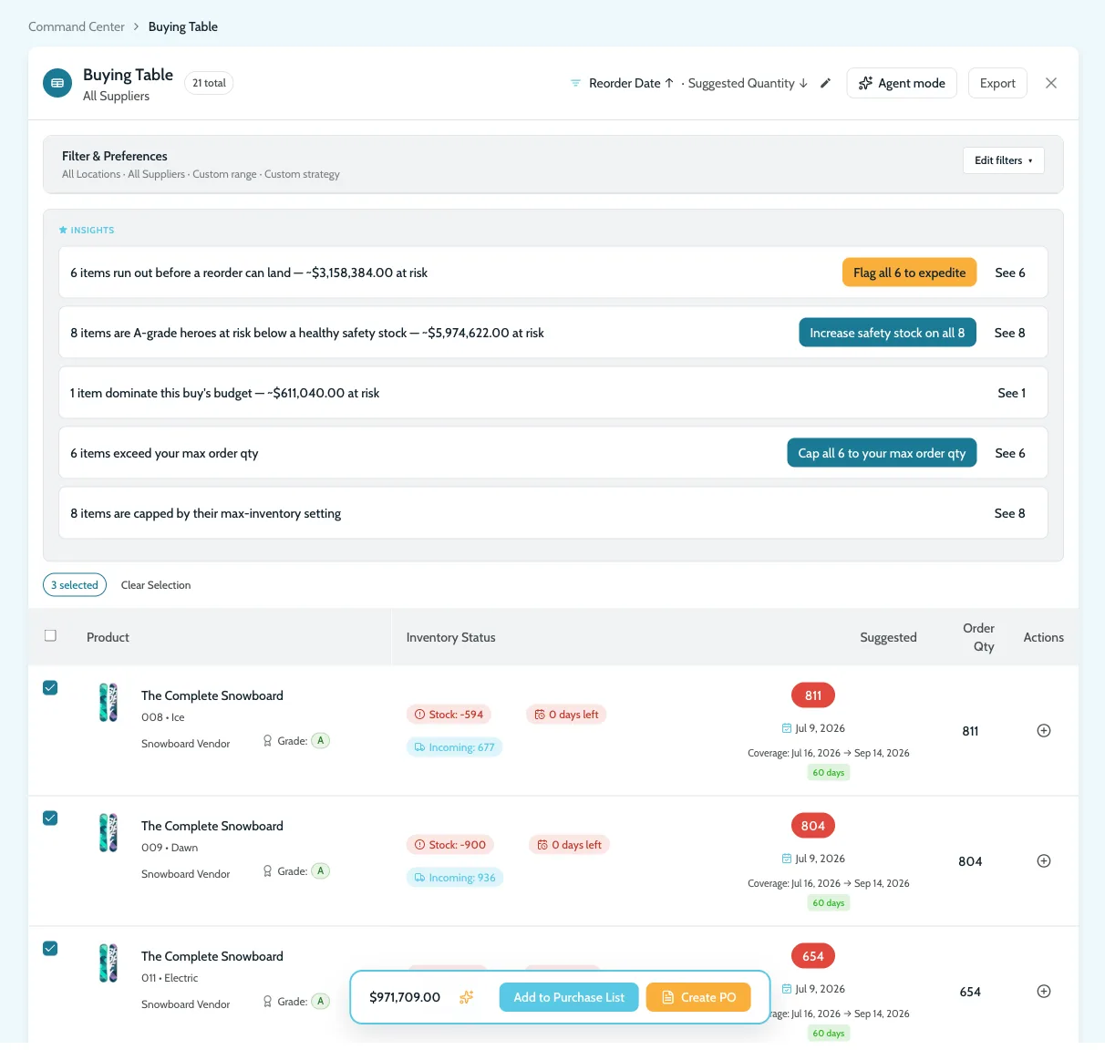Click order qty 804 cell
The width and height of the screenshot is (1105, 1050).
click(x=970, y=861)
